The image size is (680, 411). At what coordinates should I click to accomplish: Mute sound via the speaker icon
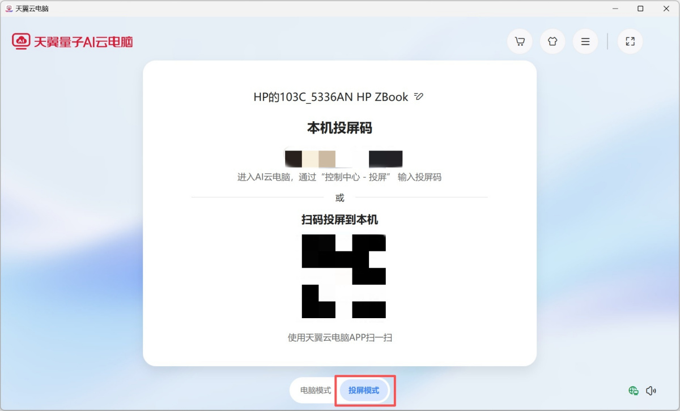pyautogui.click(x=651, y=391)
